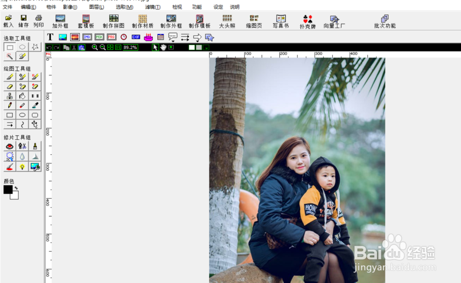The image size is (461, 283).
Task: Select the brush tool with R mark
Action: pos(35,77)
